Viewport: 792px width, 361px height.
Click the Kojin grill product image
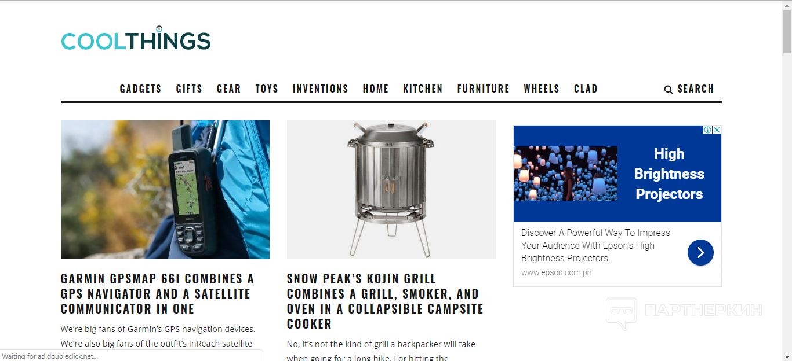[391, 190]
